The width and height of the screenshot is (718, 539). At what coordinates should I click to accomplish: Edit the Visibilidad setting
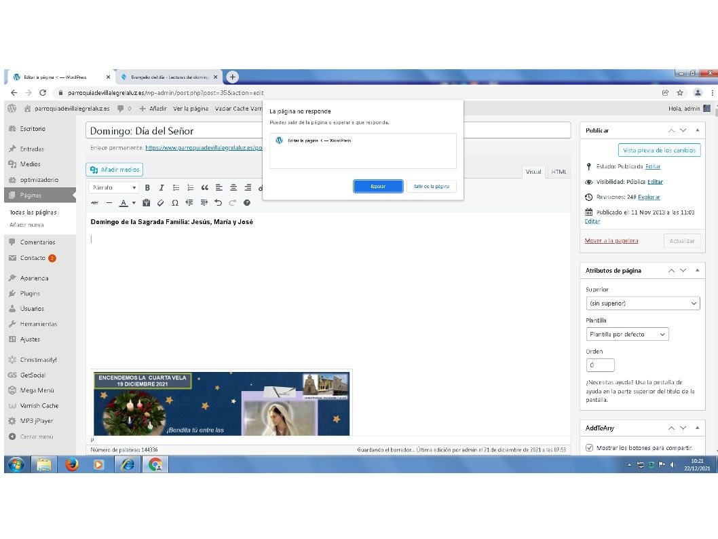click(x=655, y=182)
